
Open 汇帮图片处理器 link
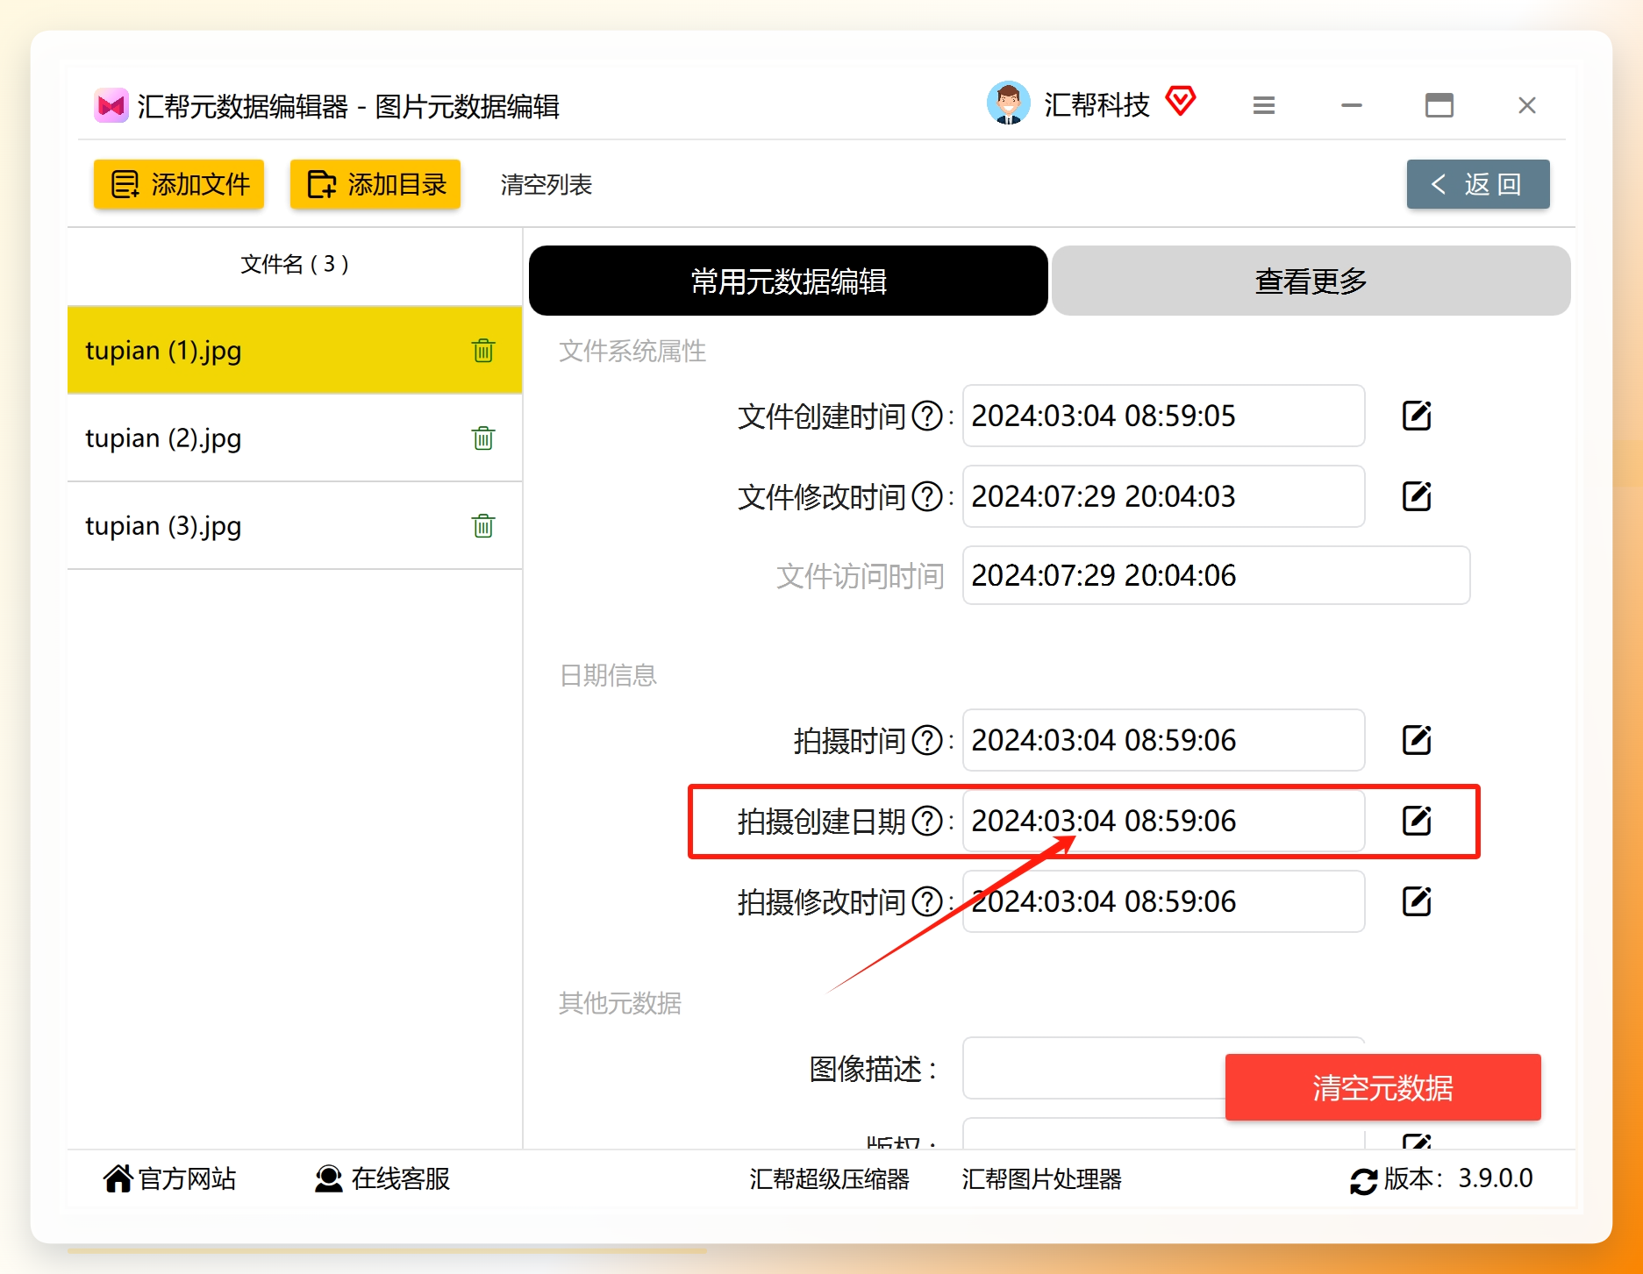click(1041, 1179)
